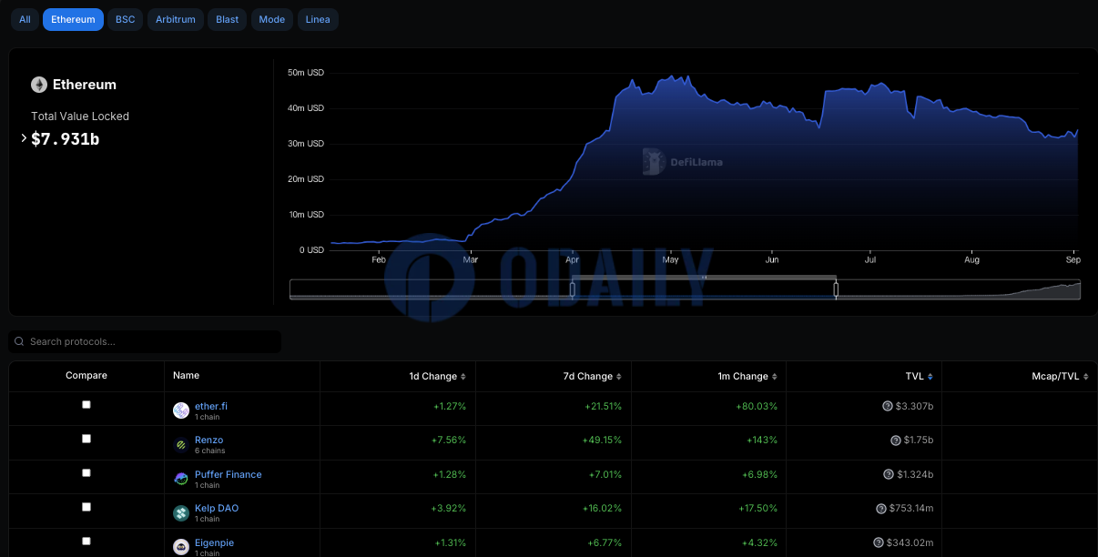Open the Eigenpie protocol link
The height and width of the screenshot is (557, 1098).
click(x=214, y=542)
